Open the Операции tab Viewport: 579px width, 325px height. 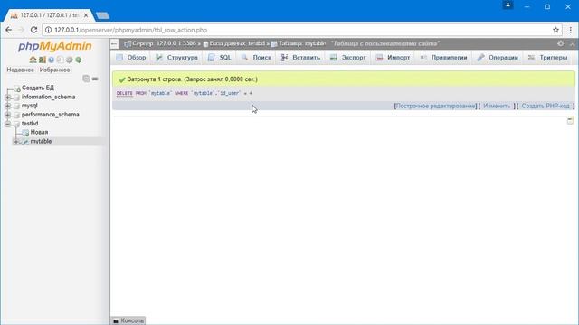click(498, 58)
